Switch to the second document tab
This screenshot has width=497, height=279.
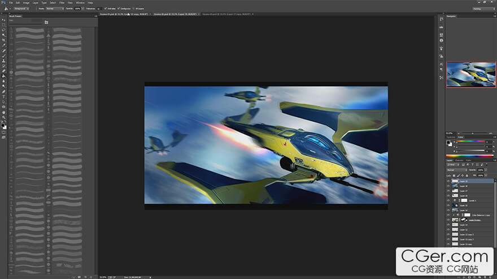pyautogui.click(x=176, y=14)
